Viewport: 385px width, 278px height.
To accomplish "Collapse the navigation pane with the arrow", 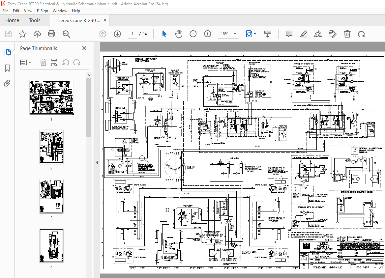I will click(x=97, y=162).
